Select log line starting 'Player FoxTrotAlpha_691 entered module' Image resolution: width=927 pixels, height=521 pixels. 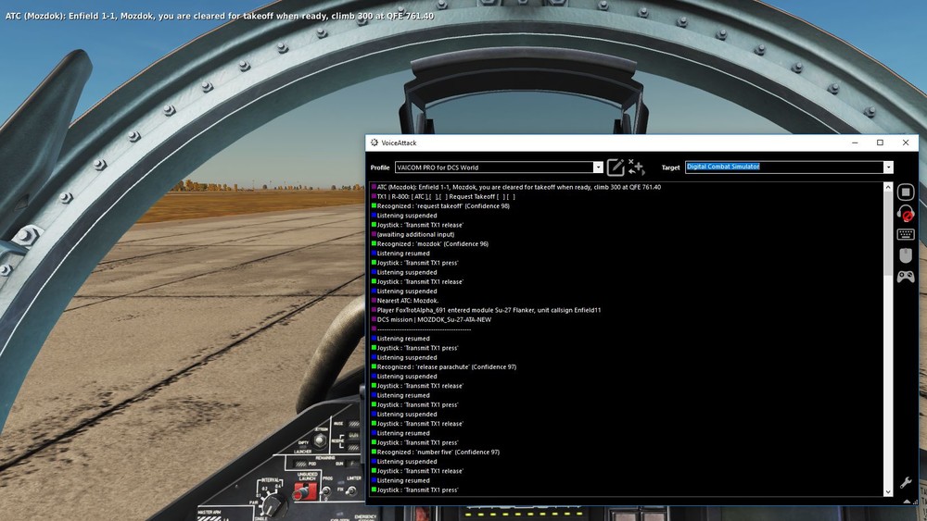click(486, 310)
